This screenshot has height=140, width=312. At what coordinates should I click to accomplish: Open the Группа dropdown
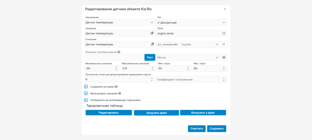217,44
